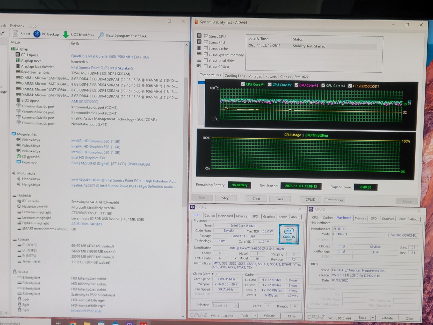Enable the Stress GPU(s) checkbox
Screen dimensions: 433x325
[x=206, y=66]
